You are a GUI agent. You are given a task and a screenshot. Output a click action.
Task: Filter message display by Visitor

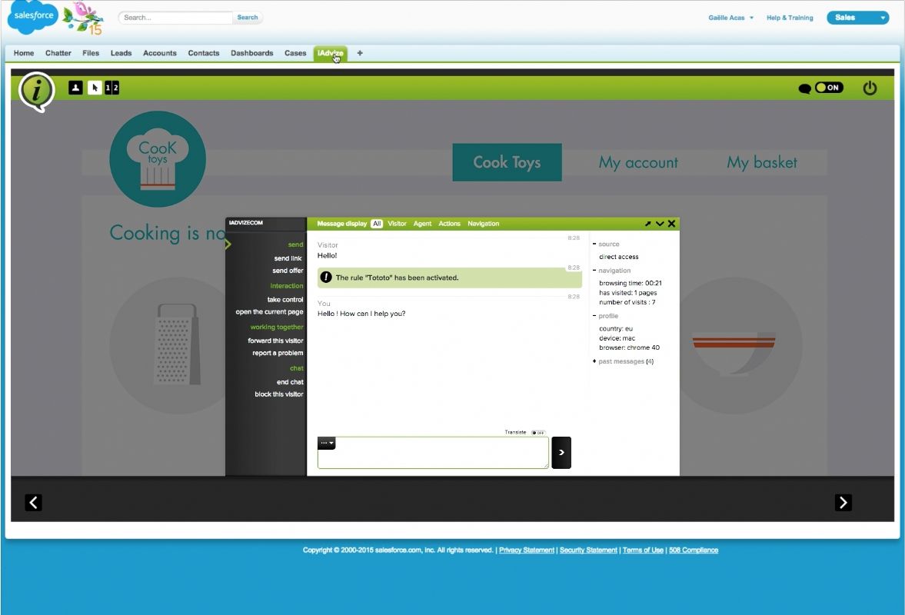(397, 224)
